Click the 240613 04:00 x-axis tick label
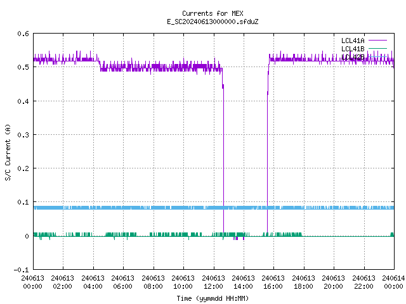Screen dimensions: 406x304 (x=93, y=282)
